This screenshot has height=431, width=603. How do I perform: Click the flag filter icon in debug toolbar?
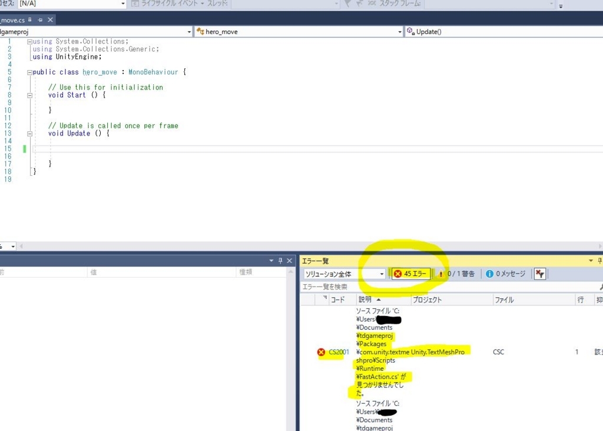pos(347,4)
